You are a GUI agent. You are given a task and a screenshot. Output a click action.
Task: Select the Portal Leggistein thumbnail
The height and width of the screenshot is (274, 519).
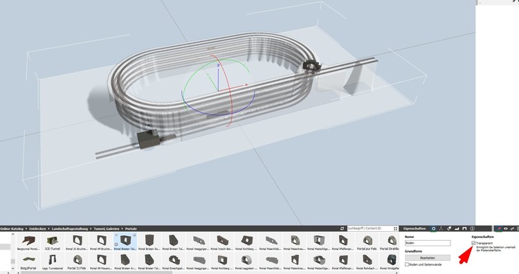pos(246,262)
